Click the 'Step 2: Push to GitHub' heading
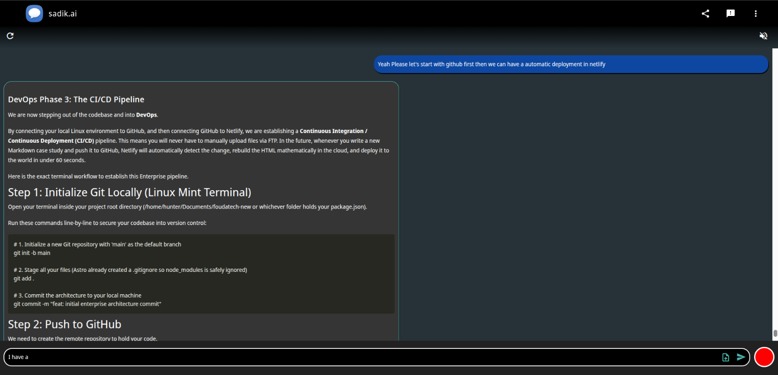 pyautogui.click(x=64, y=324)
